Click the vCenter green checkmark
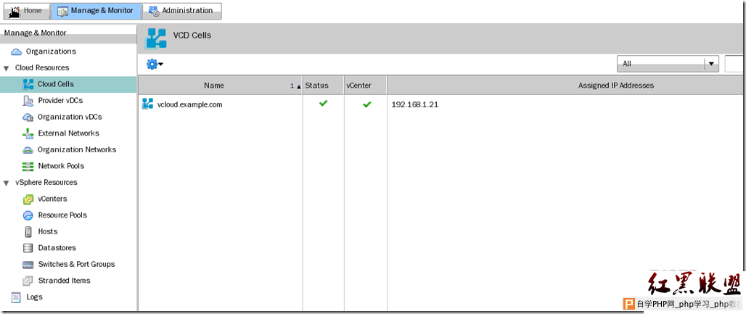 (366, 104)
